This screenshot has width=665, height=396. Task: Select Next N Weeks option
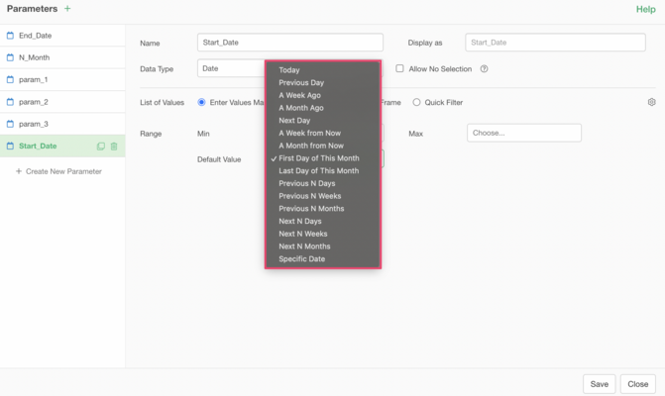tap(323, 234)
